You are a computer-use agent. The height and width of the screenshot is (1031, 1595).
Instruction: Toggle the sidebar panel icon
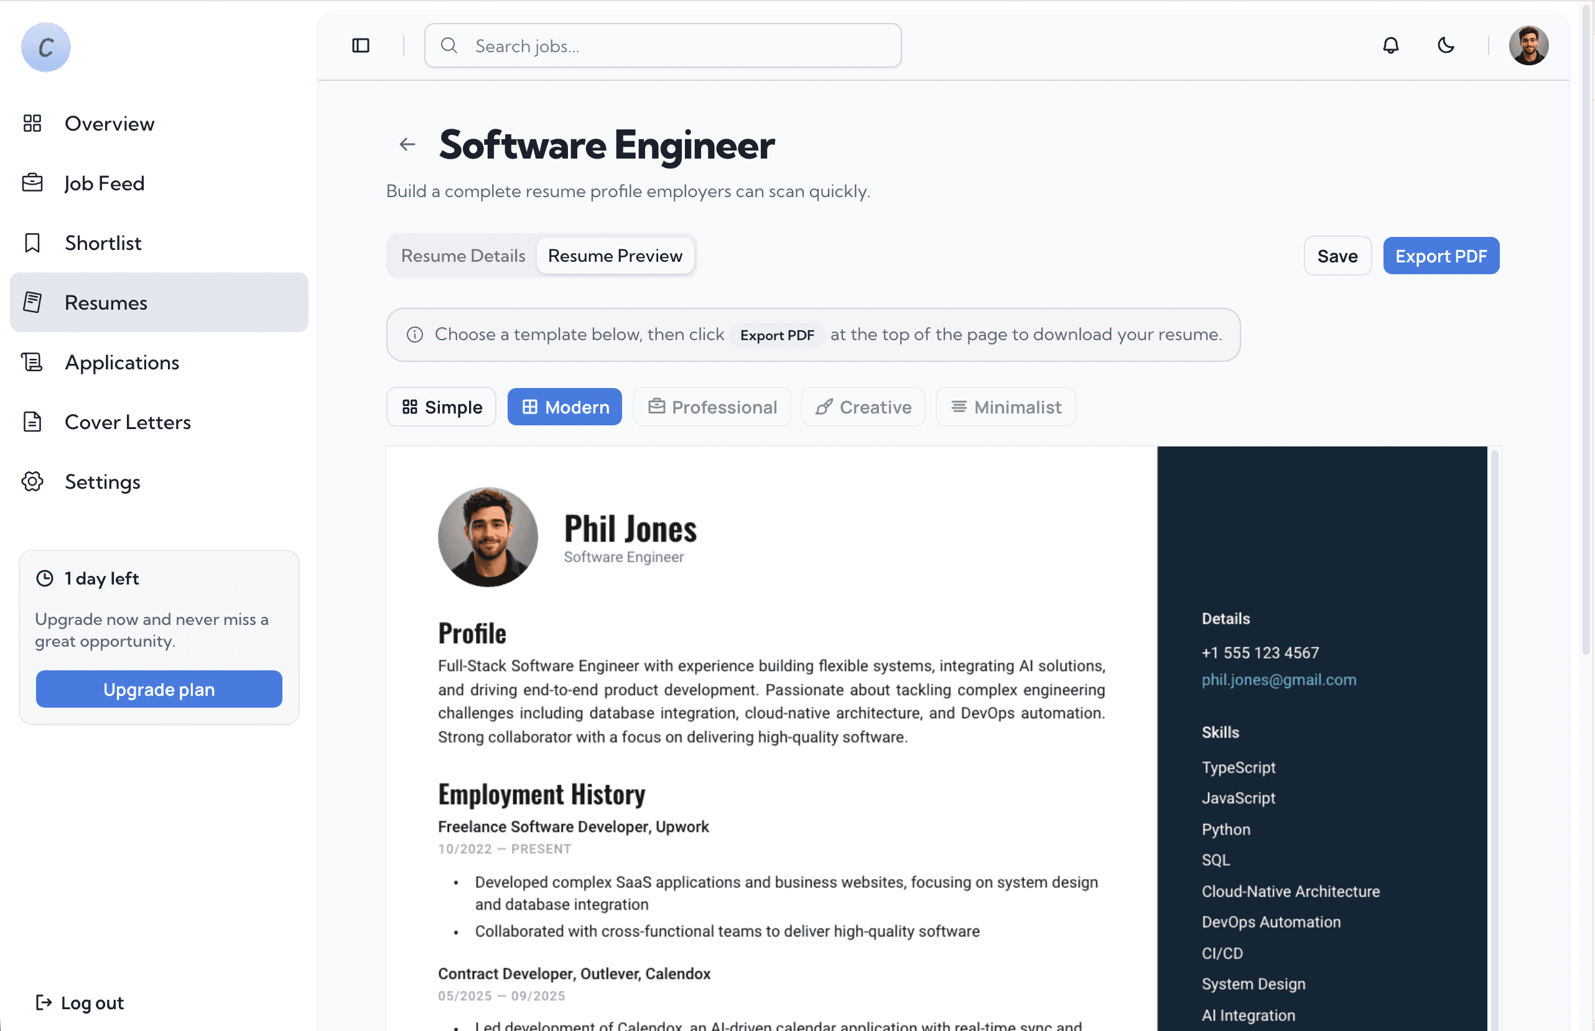pos(360,45)
